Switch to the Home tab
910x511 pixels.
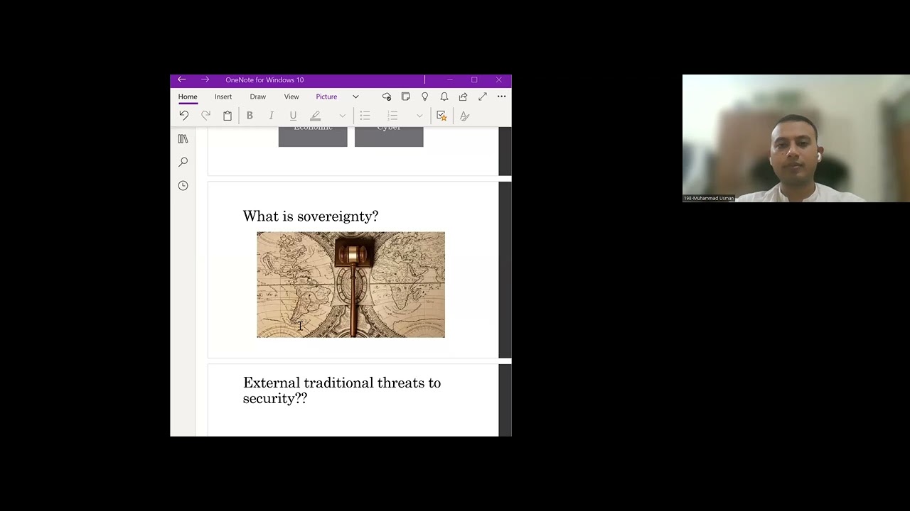(188, 97)
